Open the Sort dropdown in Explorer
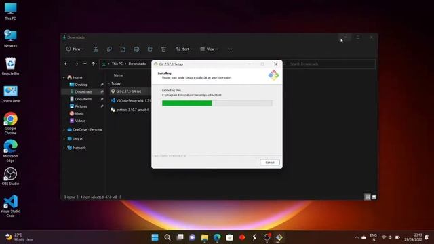434x244 pixels. tap(184, 49)
